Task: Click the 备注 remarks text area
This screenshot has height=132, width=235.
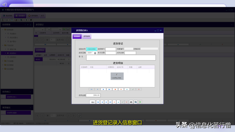Action: pyautogui.click(x=121, y=58)
